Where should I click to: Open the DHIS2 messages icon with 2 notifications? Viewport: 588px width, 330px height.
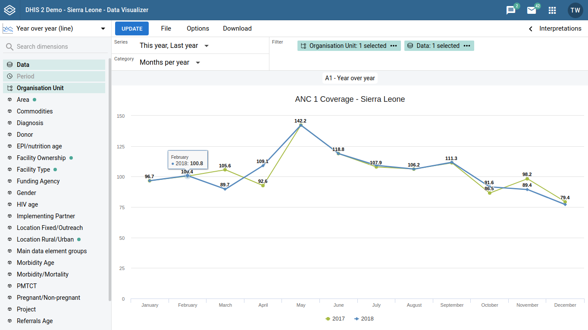(510, 9)
